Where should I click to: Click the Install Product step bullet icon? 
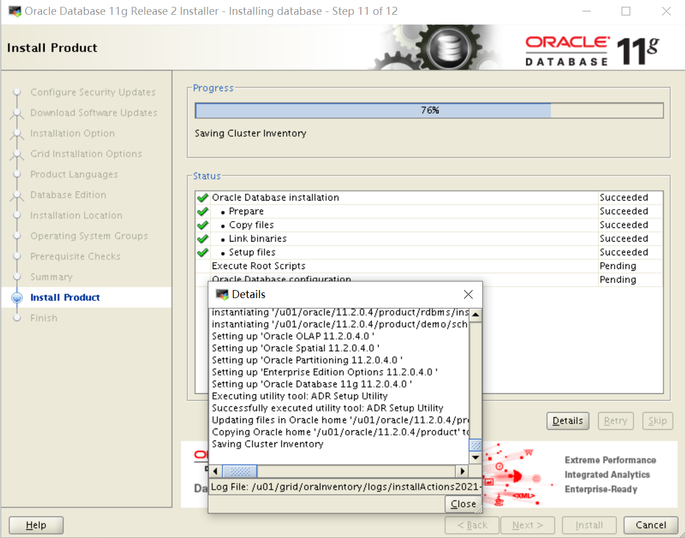[17, 297]
